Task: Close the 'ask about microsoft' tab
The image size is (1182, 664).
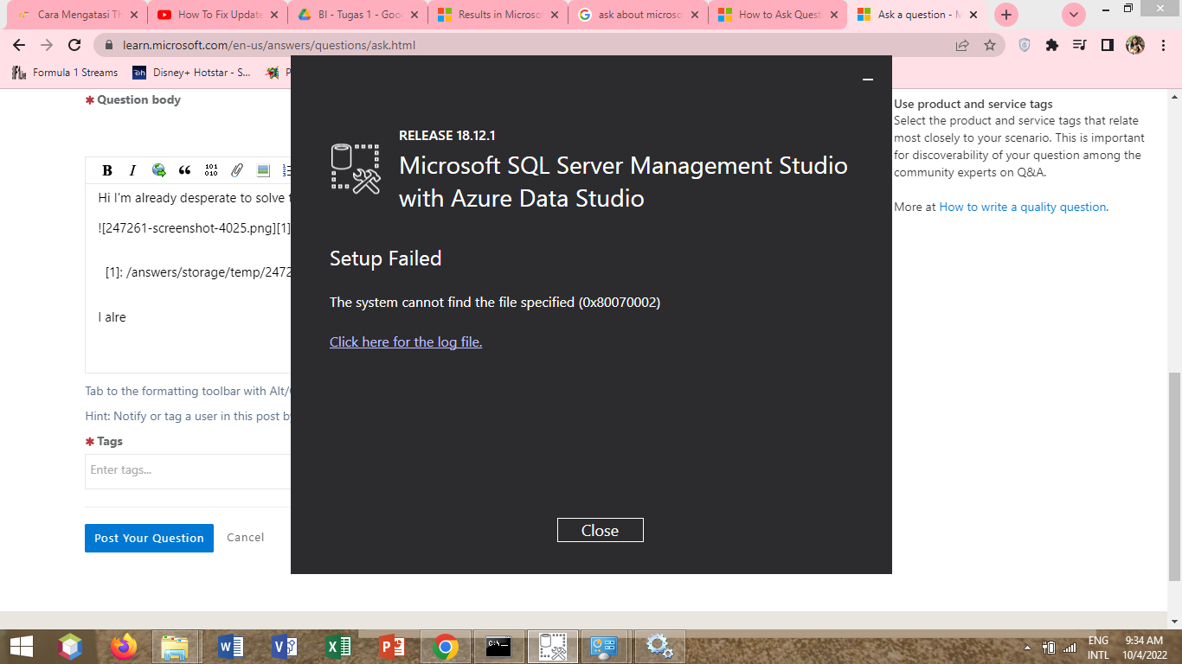Action: pos(694,15)
